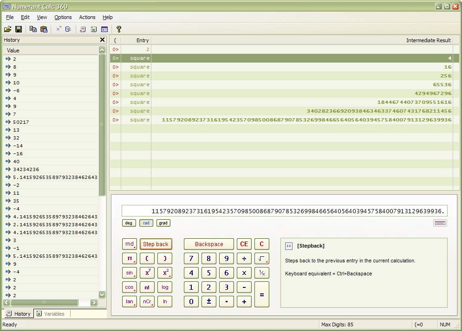462x331 pixels.
Task: Click the n! factorial button
Action: point(147,287)
